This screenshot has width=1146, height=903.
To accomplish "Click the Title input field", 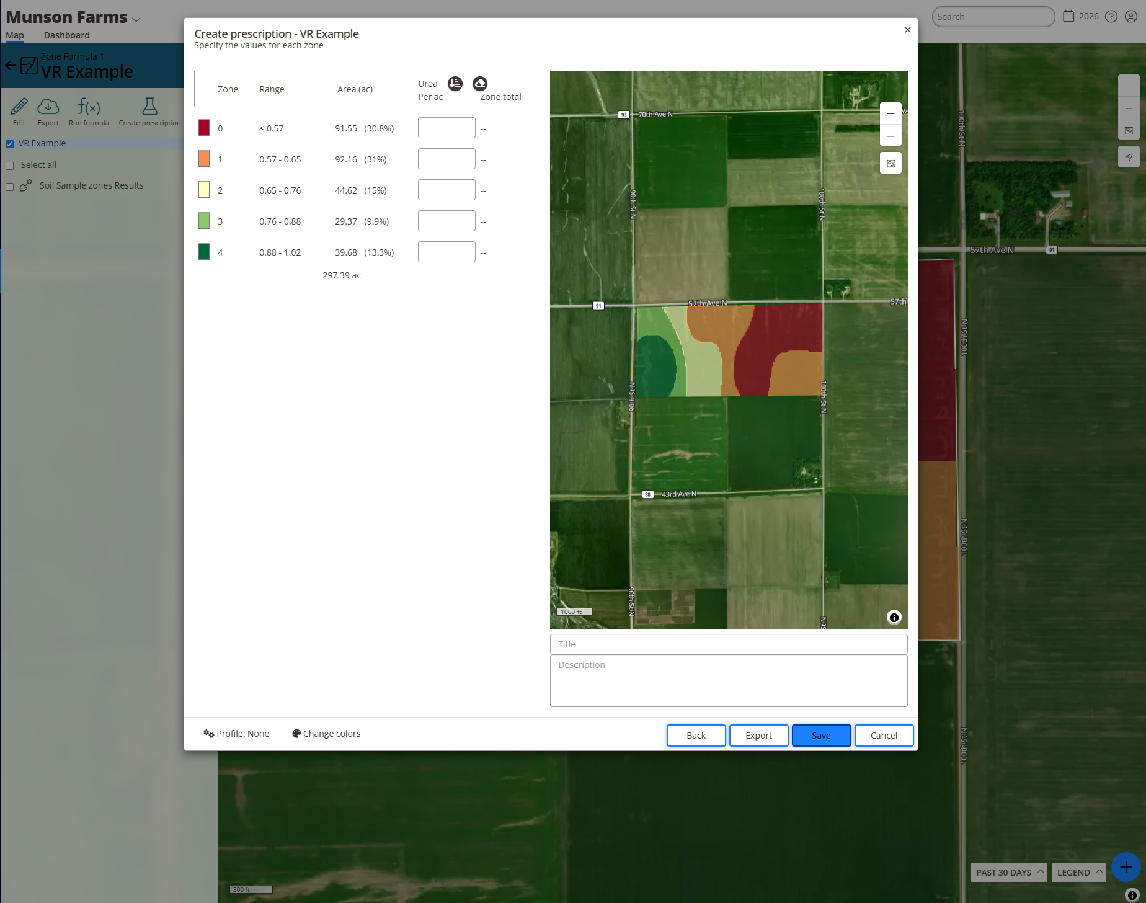I will (729, 644).
